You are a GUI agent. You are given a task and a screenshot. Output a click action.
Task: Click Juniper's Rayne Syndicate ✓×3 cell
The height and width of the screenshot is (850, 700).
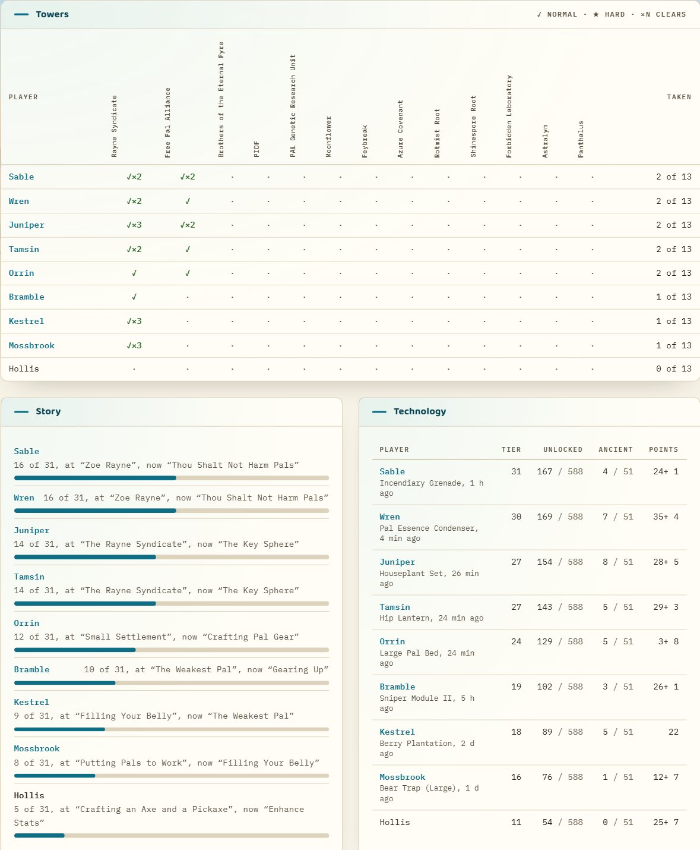(134, 225)
